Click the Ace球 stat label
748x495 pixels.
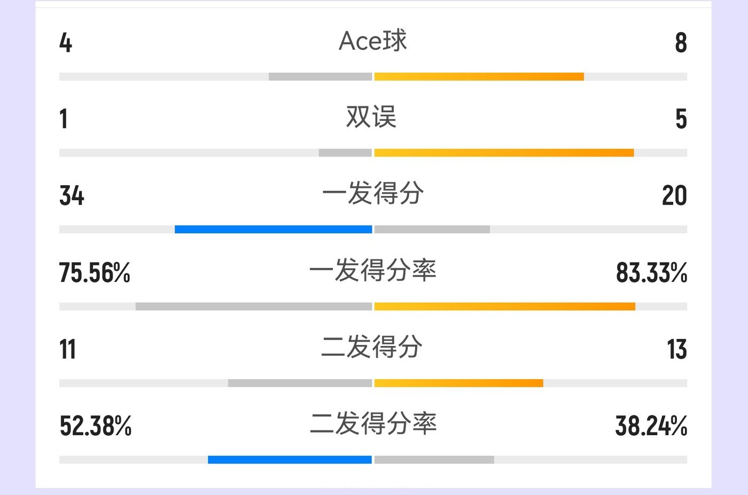(373, 41)
